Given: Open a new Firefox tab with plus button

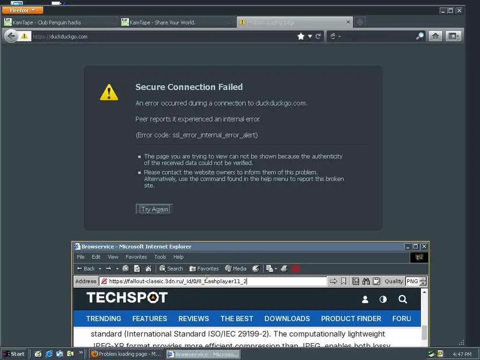Looking at the screenshot, I should [x=360, y=22].
